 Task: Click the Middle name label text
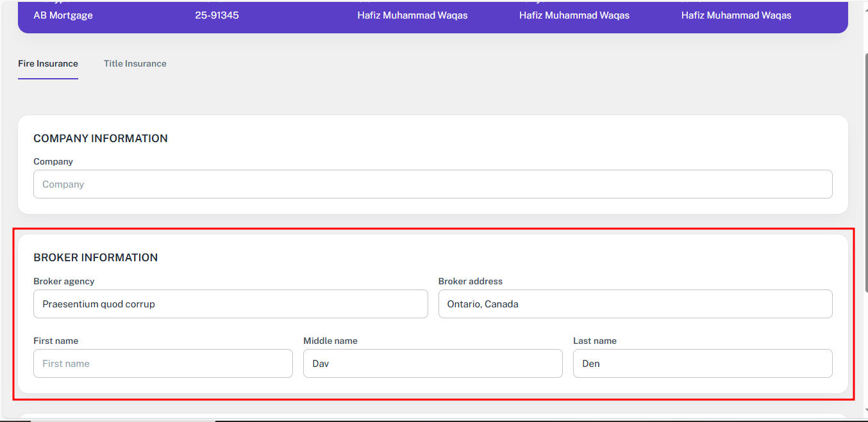(x=330, y=341)
